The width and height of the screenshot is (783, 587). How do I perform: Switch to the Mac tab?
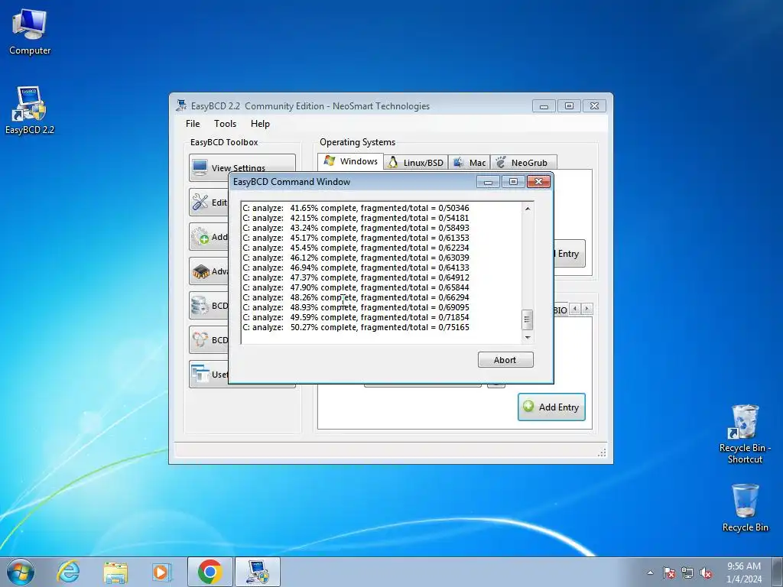pyautogui.click(x=469, y=162)
